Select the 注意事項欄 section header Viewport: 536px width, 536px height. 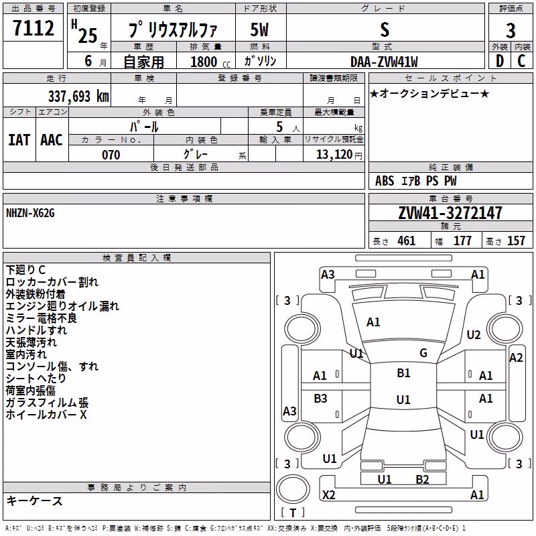coord(184,198)
